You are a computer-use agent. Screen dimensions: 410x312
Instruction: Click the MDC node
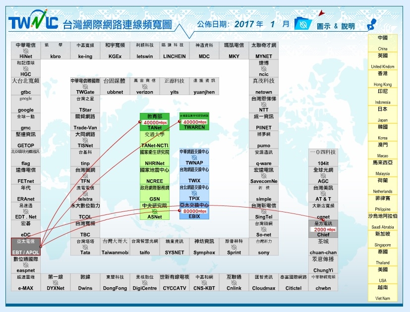tap(204, 51)
